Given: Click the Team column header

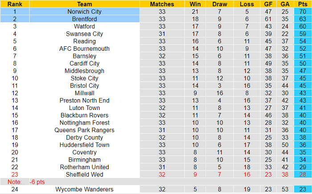Looking at the screenshot, I should pyautogui.click(x=84, y=4).
